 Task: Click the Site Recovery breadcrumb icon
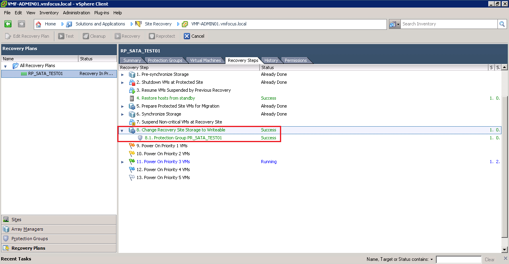(138, 24)
